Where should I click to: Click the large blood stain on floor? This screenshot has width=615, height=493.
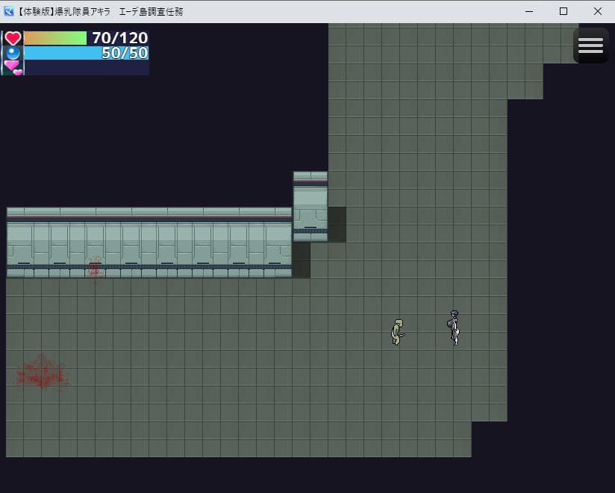(42, 373)
